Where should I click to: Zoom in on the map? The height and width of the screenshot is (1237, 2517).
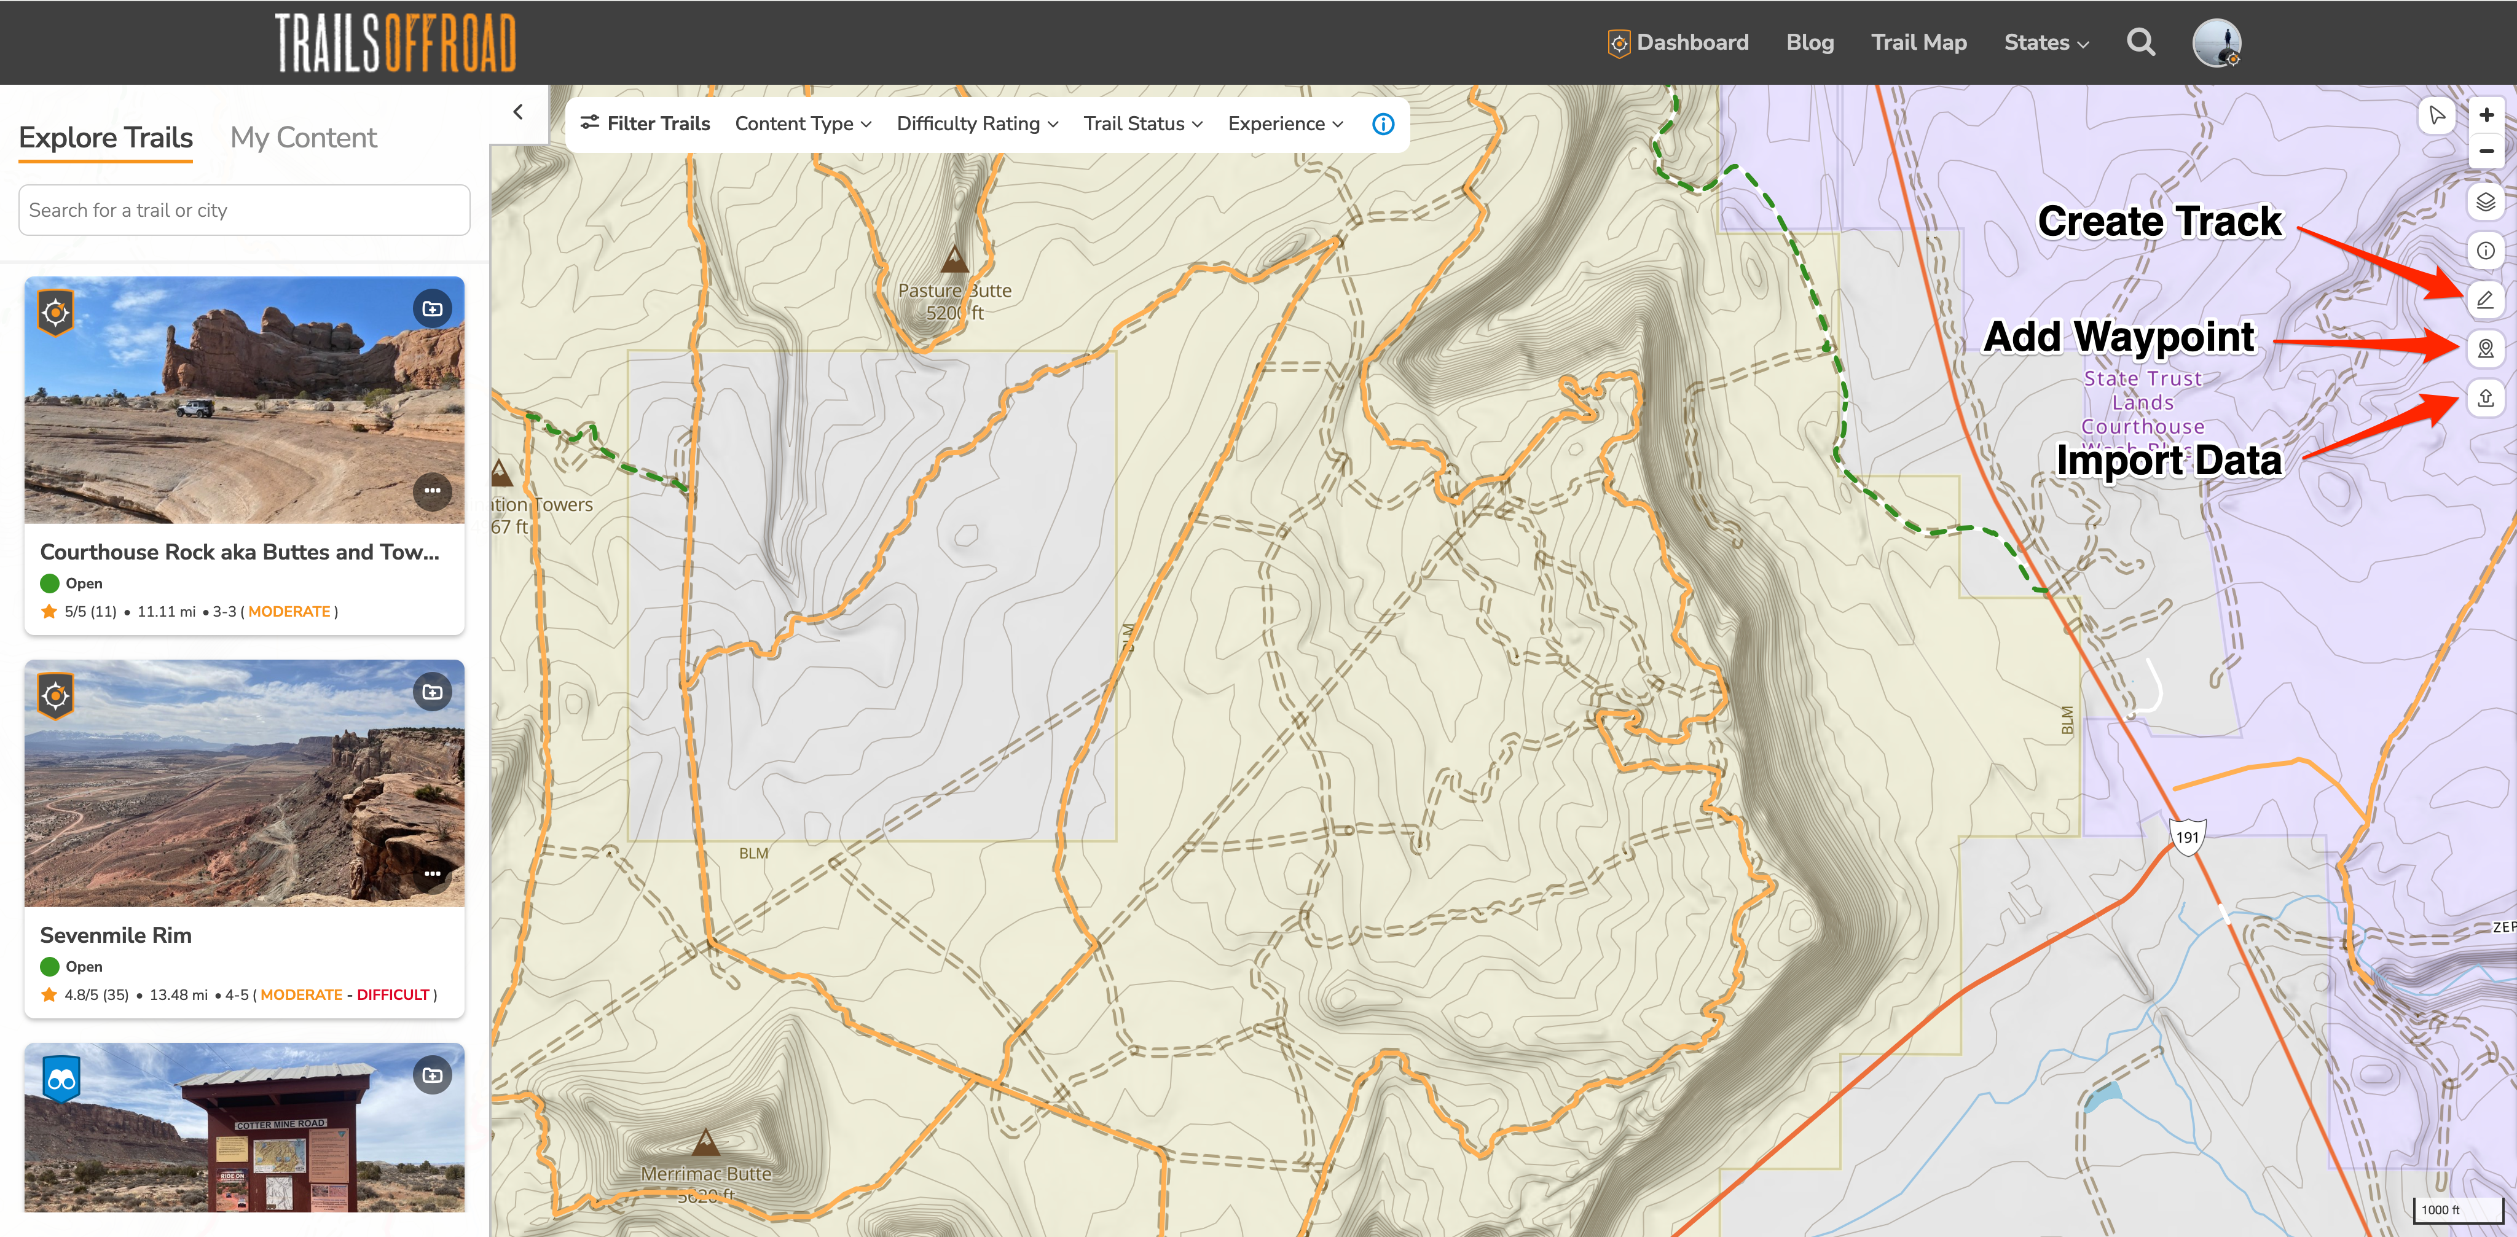tap(2486, 115)
